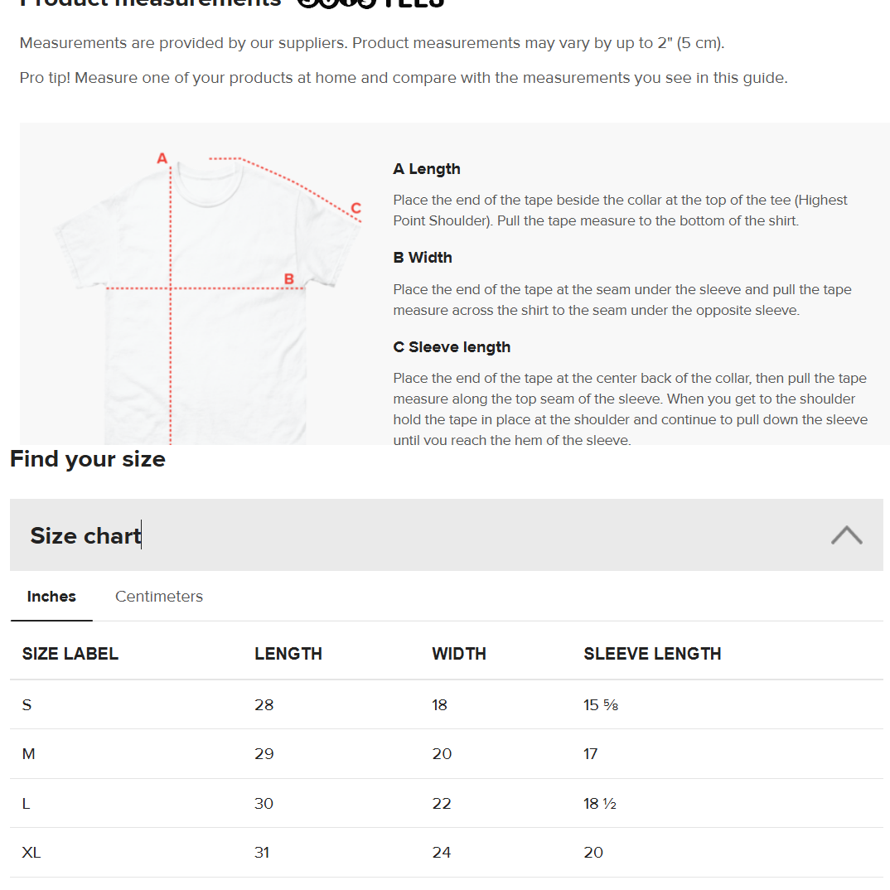Viewport: 890px width, 890px height.
Task: Click the red C marker near the sleeve
Action: click(x=356, y=208)
